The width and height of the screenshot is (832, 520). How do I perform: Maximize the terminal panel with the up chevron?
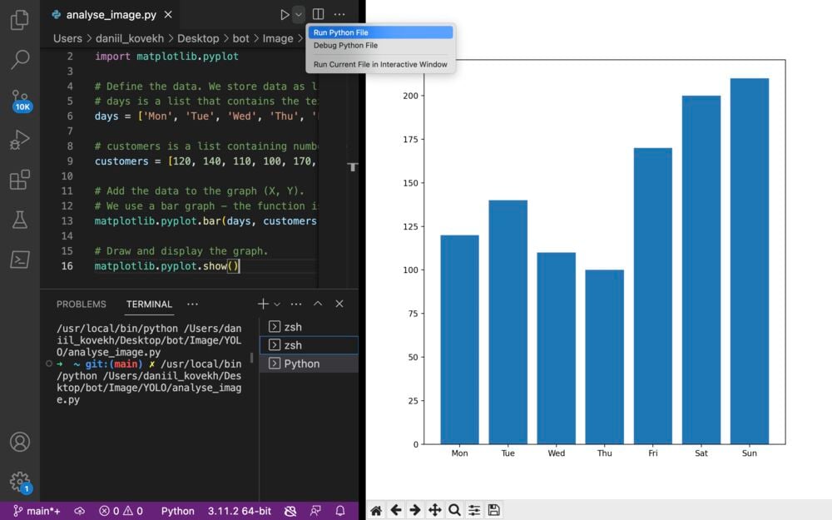coord(318,305)
